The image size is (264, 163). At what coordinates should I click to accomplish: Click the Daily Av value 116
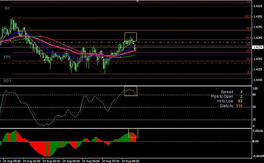[239, 106]
